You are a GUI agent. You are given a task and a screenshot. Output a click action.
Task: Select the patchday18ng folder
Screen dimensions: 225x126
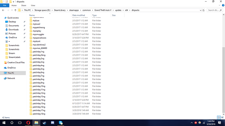[39, 114]
